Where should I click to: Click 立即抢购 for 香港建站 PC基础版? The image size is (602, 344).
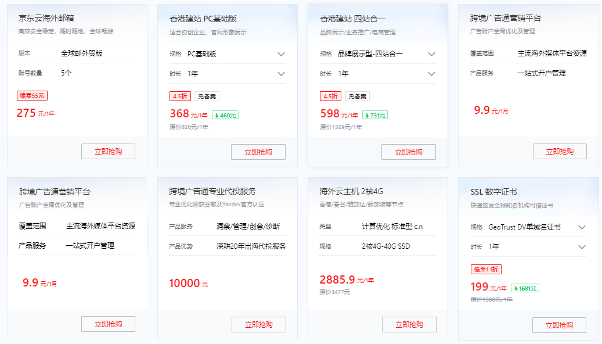(258, 152)
